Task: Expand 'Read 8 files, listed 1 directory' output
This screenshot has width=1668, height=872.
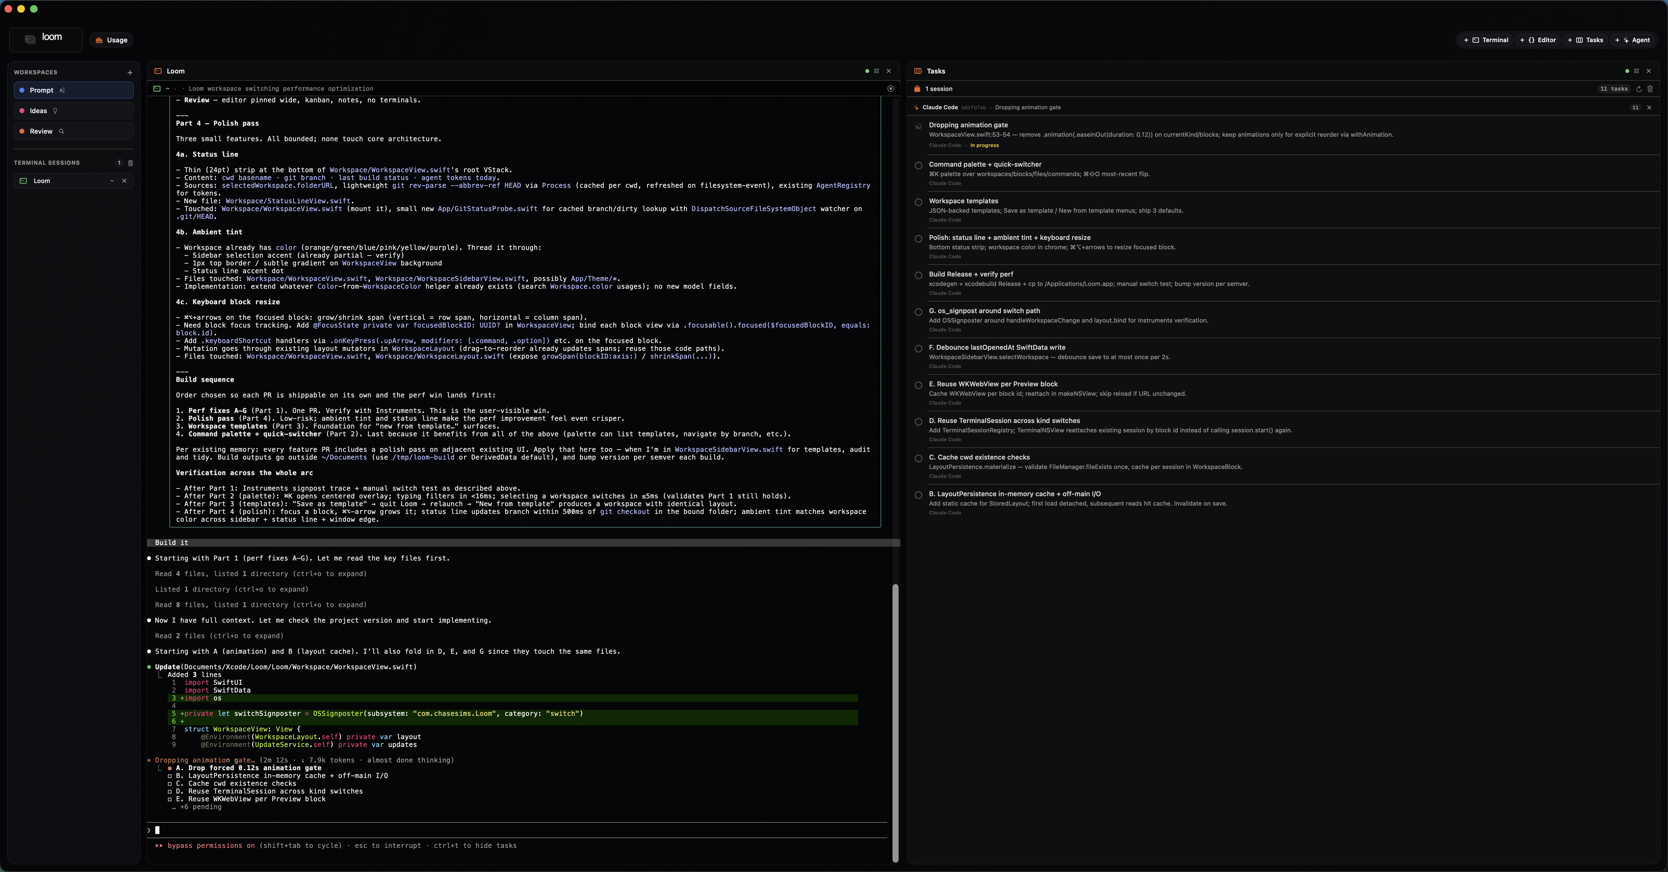Action: [x=260, y=605]
